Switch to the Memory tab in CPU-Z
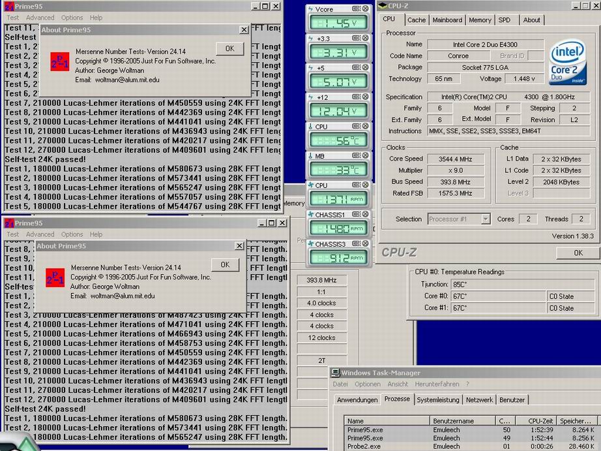 click(x=480, y=20)
